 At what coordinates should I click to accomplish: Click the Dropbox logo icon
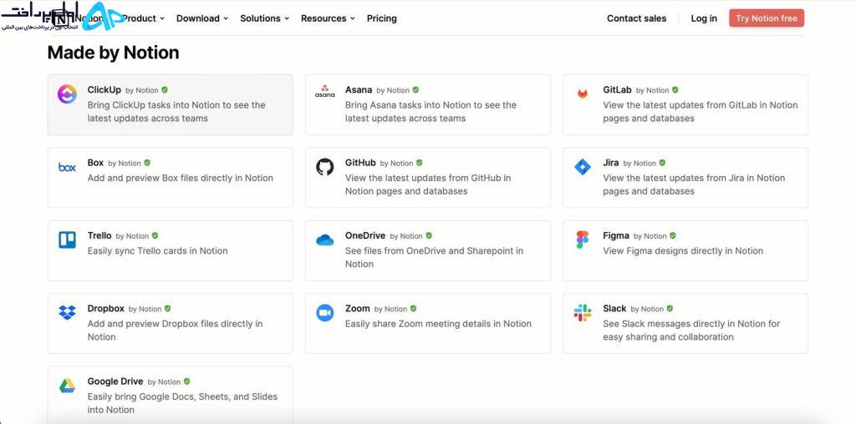point(67,312)
